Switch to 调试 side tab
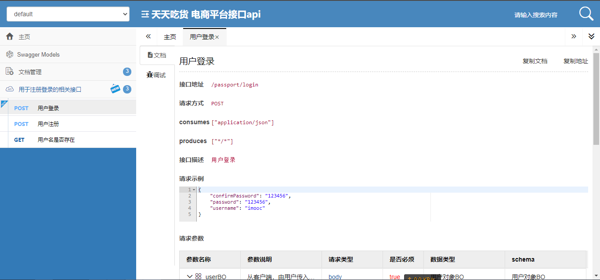 click(x=157, y=75)
